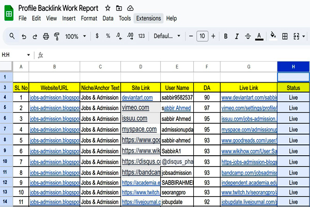The width and height of the screenshot is (310, 207).
Task: Star the Profile Backlink Work Report
Action: click(107, 8)
